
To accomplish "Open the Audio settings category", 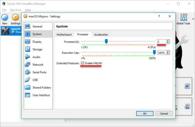I will [38, 57].
